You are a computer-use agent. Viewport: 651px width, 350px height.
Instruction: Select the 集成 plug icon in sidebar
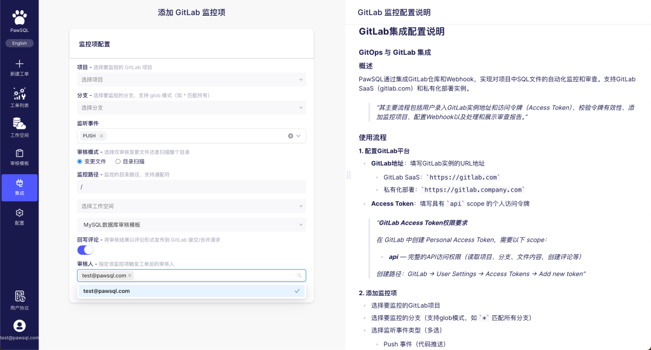tap(19, 183)
